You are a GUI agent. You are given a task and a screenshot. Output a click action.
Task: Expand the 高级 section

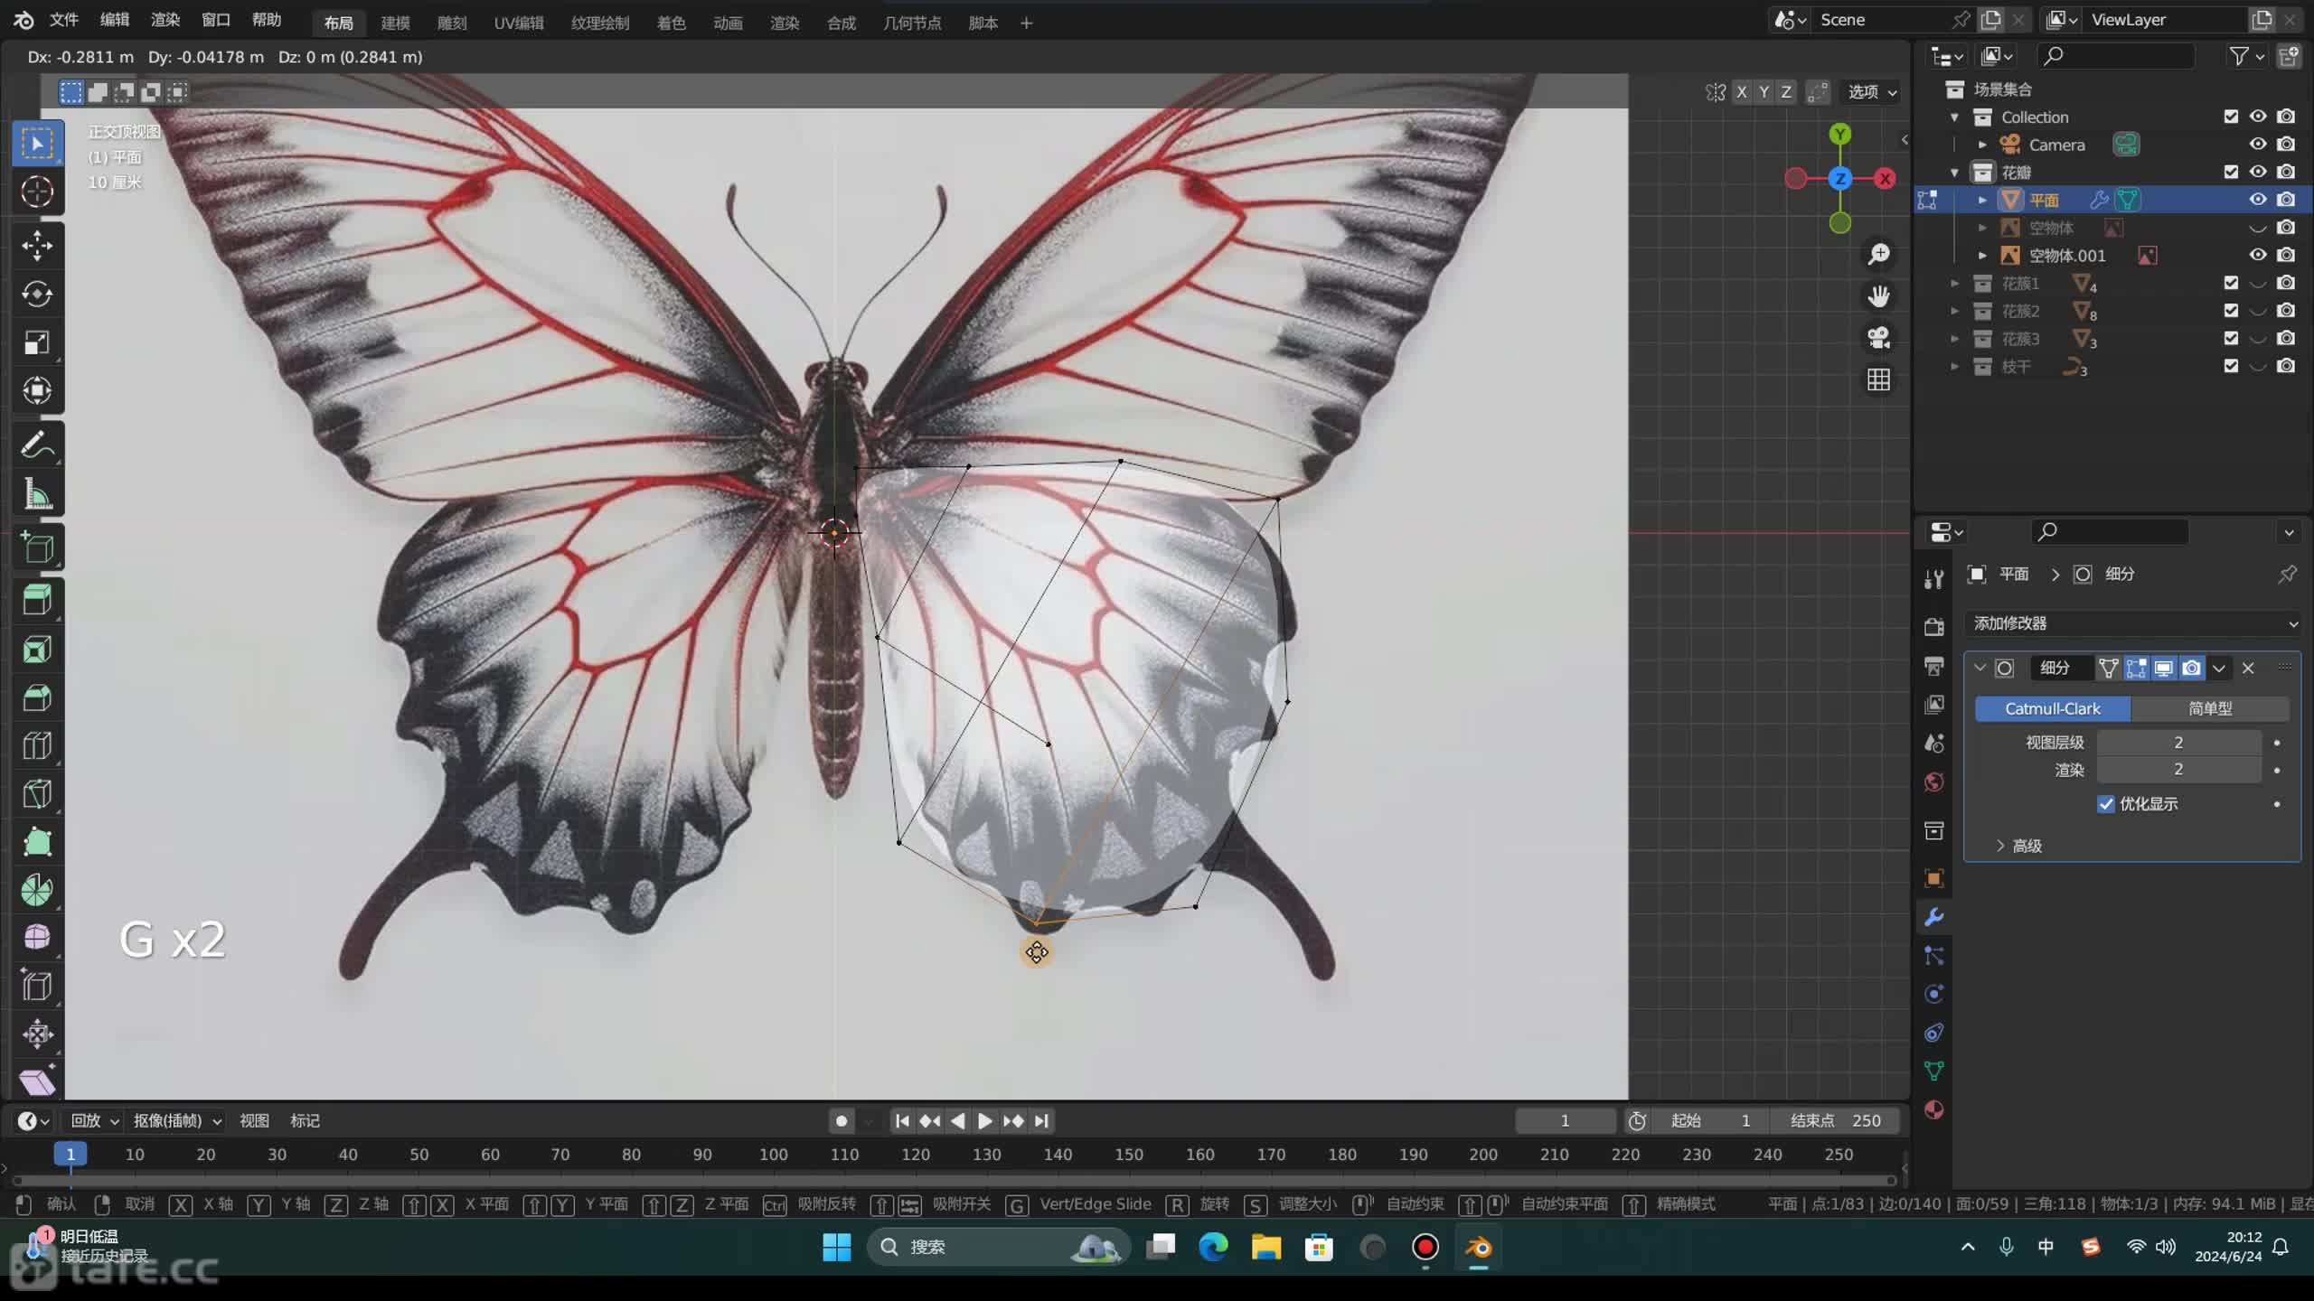[2018, 846]
